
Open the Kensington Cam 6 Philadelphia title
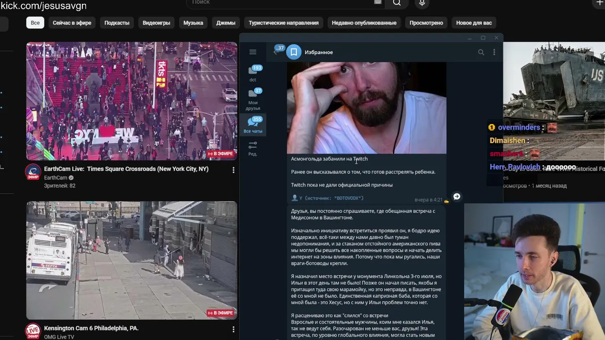[x=91, y=328]
